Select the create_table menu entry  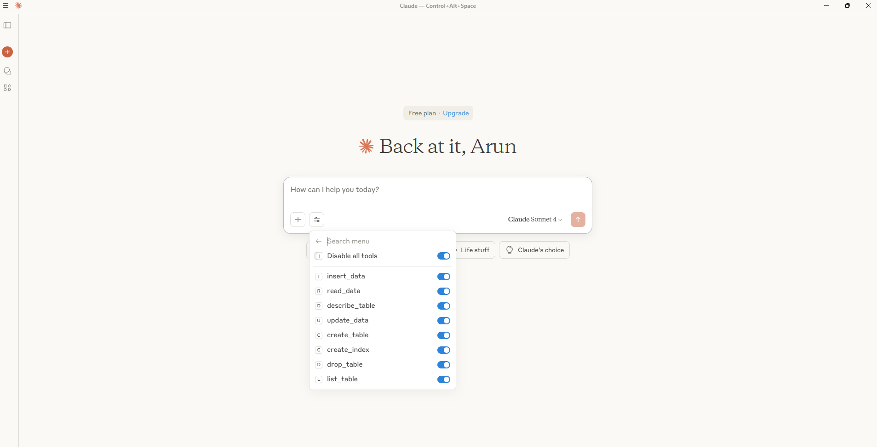(x=383, y=335)
